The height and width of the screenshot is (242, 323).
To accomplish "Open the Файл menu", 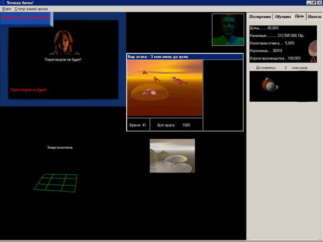I will point(7,9).
